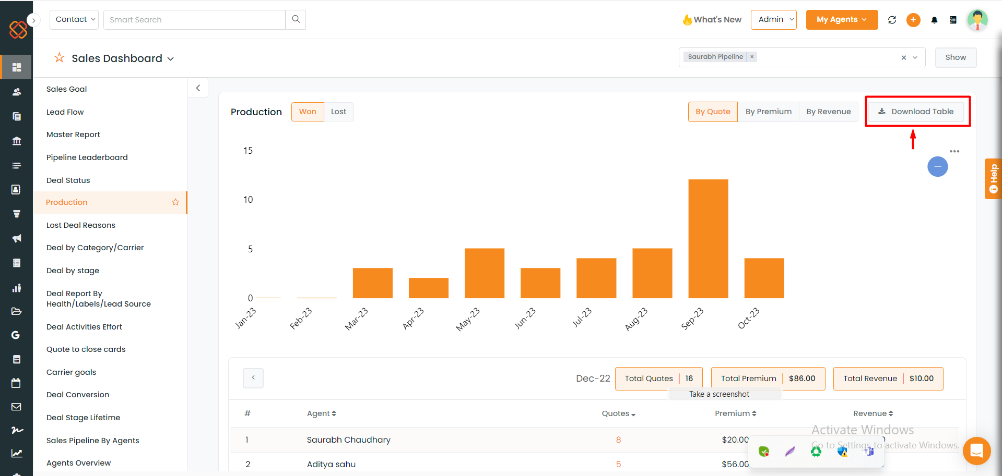Click the megaphone marketing icon in the sidebar
Viewport: 1002px width, 476px height.
tap(16, 238)
